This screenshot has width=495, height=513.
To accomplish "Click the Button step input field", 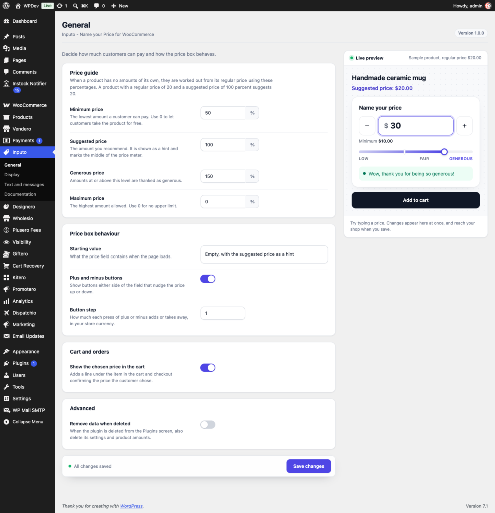I will click(x=223, y=313).
